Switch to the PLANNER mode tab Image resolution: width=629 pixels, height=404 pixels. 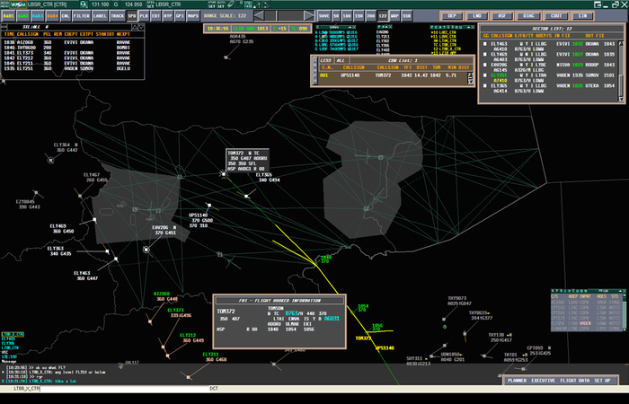(517, 381)
